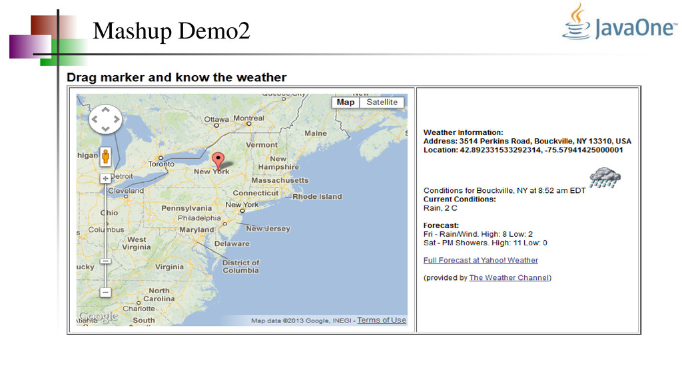The height and width of the screenshot is (383, 682).
Task: Click the West Virginia state label
Action: click(x=136, y=243)
